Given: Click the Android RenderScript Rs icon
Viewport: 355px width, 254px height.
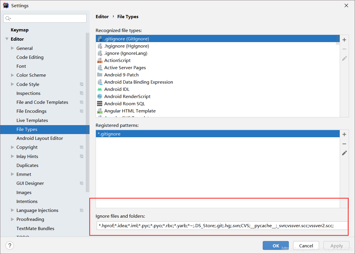Looking at the screenshot, I should point(100,97).
